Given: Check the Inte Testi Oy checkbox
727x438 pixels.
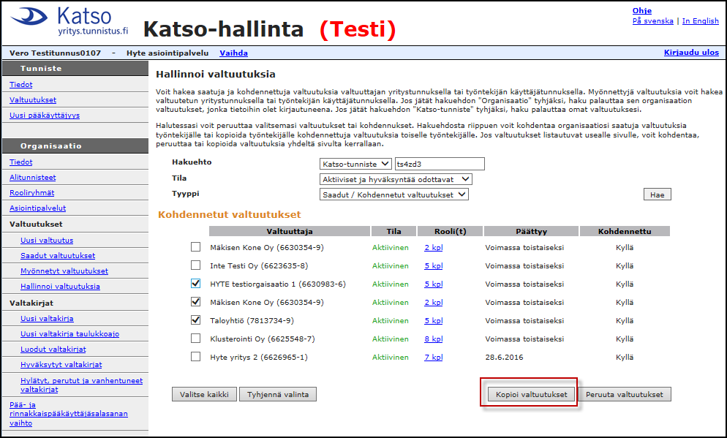Looking at the screenshot, I should (x=196, y=265).
